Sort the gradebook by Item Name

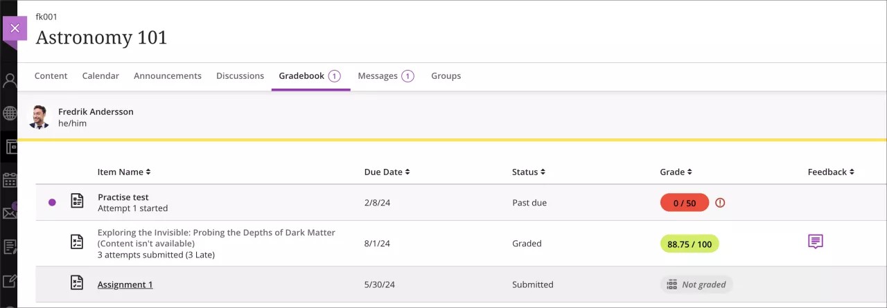124,172
